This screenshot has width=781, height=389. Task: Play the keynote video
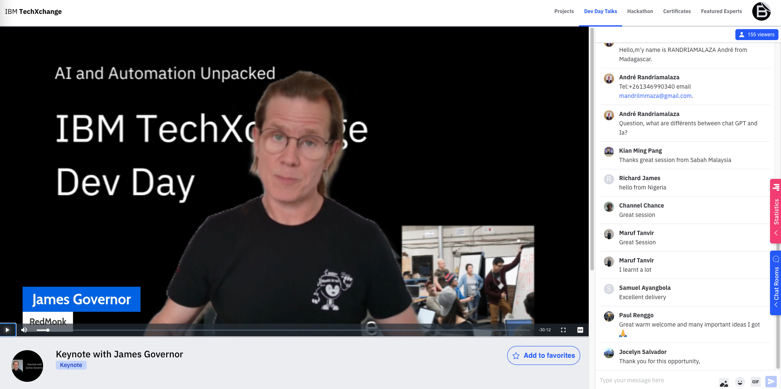(x=8, y=330)
